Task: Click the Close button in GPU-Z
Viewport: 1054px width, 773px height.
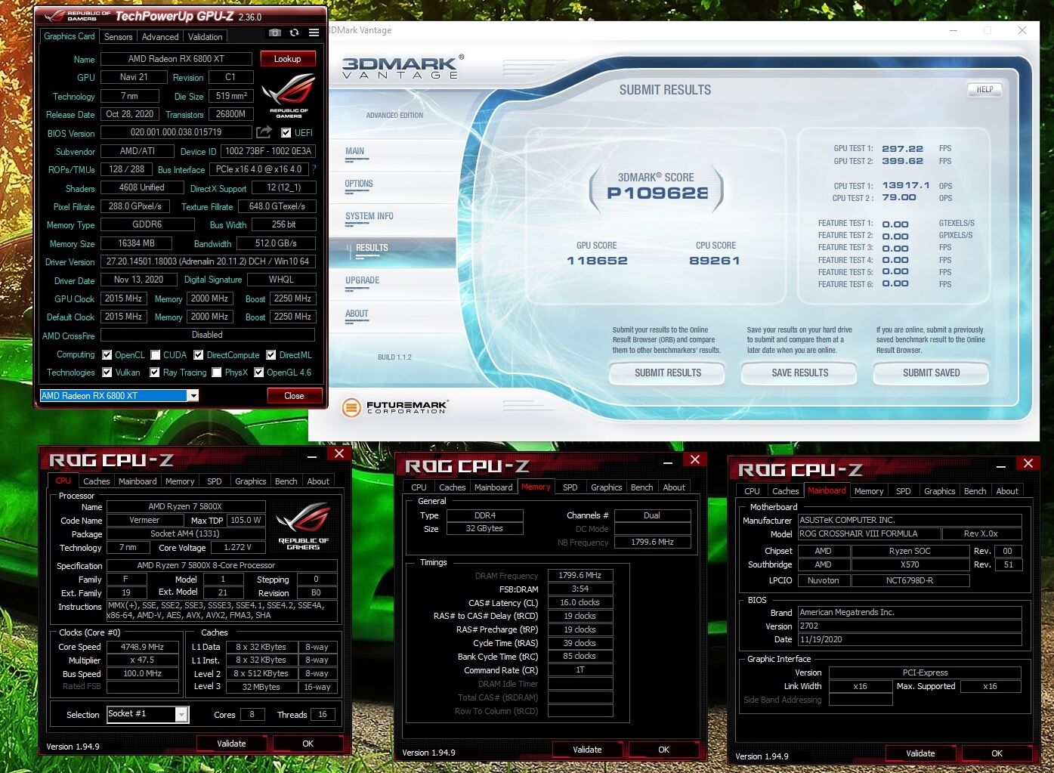Action: coord(294,396)
